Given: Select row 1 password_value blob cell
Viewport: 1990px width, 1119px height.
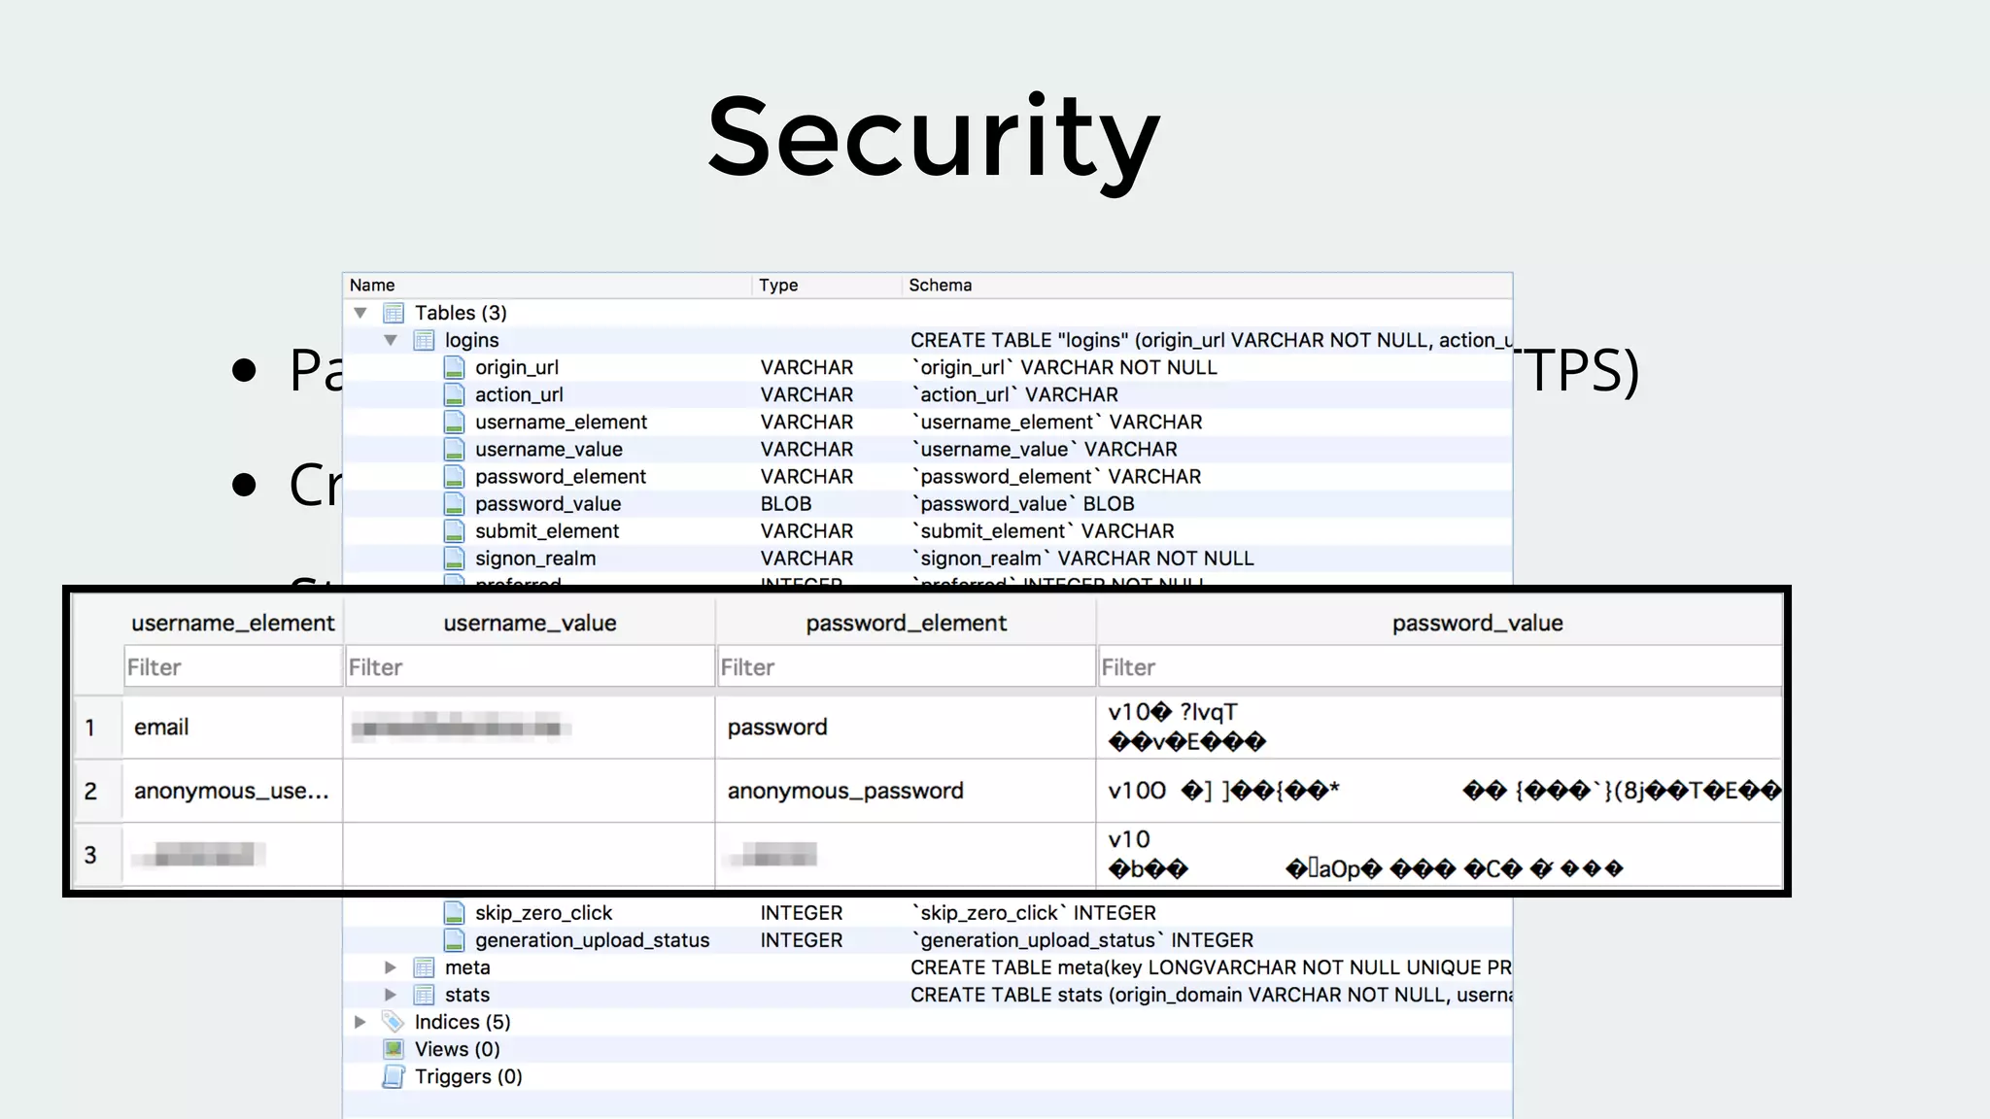Looking at the screenshot, I should coord(1440,728).
